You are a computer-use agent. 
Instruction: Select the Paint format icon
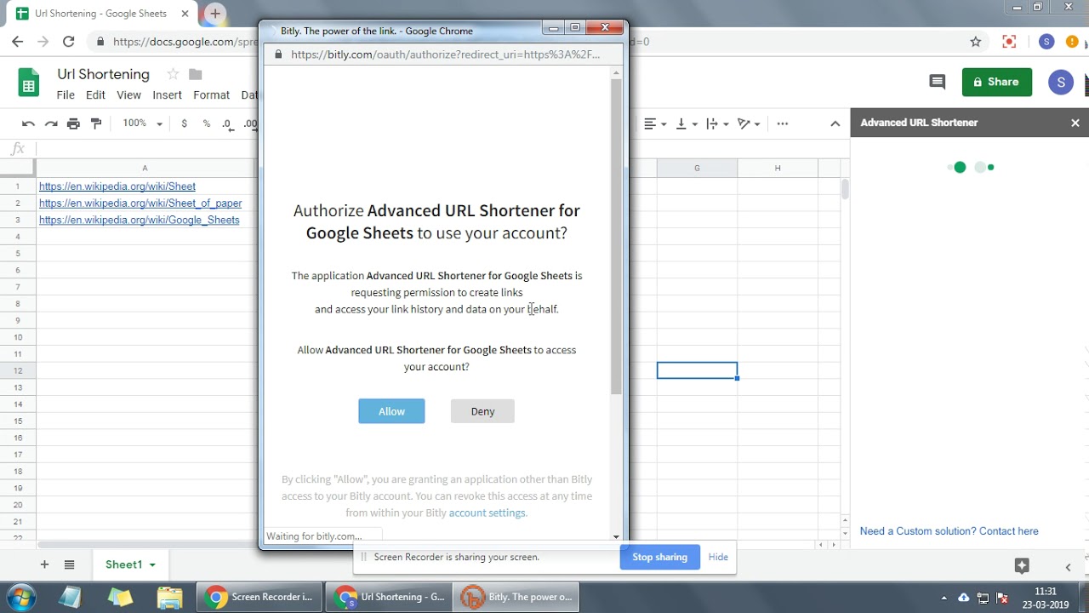[96, 123]
